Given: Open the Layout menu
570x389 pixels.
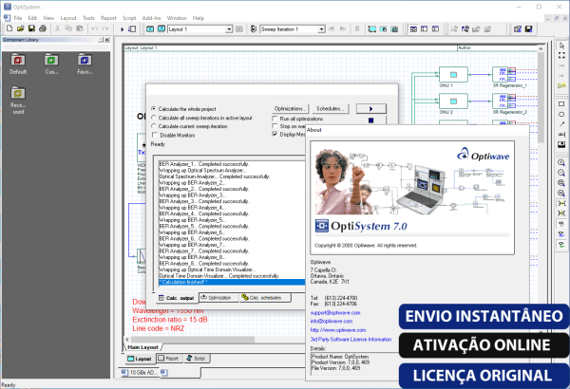Looking at the screenshot, I should [x=68, y=18].
